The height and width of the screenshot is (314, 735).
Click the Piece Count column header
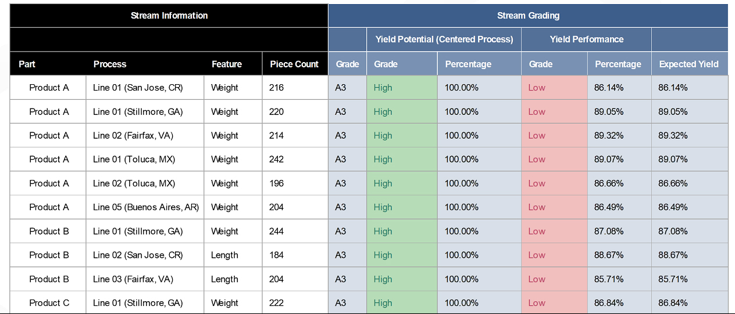[294, 64]
